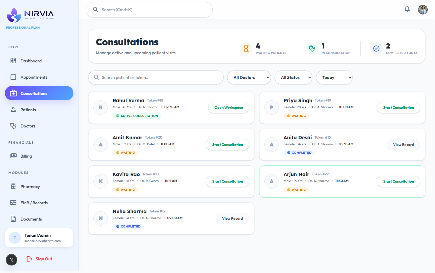Click the 2 Completed Today stat
Screen dimensions: 435x273
[394, 49]
